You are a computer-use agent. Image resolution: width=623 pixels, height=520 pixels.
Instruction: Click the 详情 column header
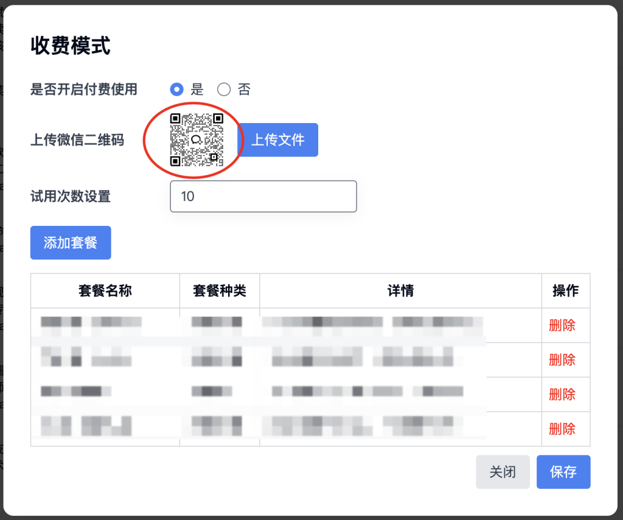point(400,290)
